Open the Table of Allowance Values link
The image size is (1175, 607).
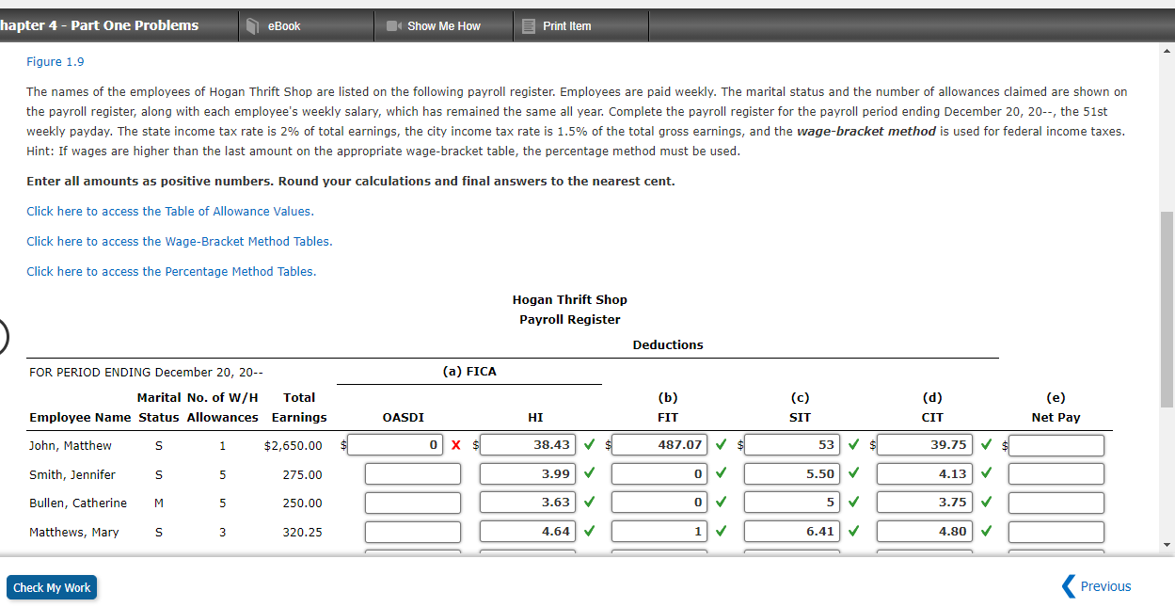point(170,211)
